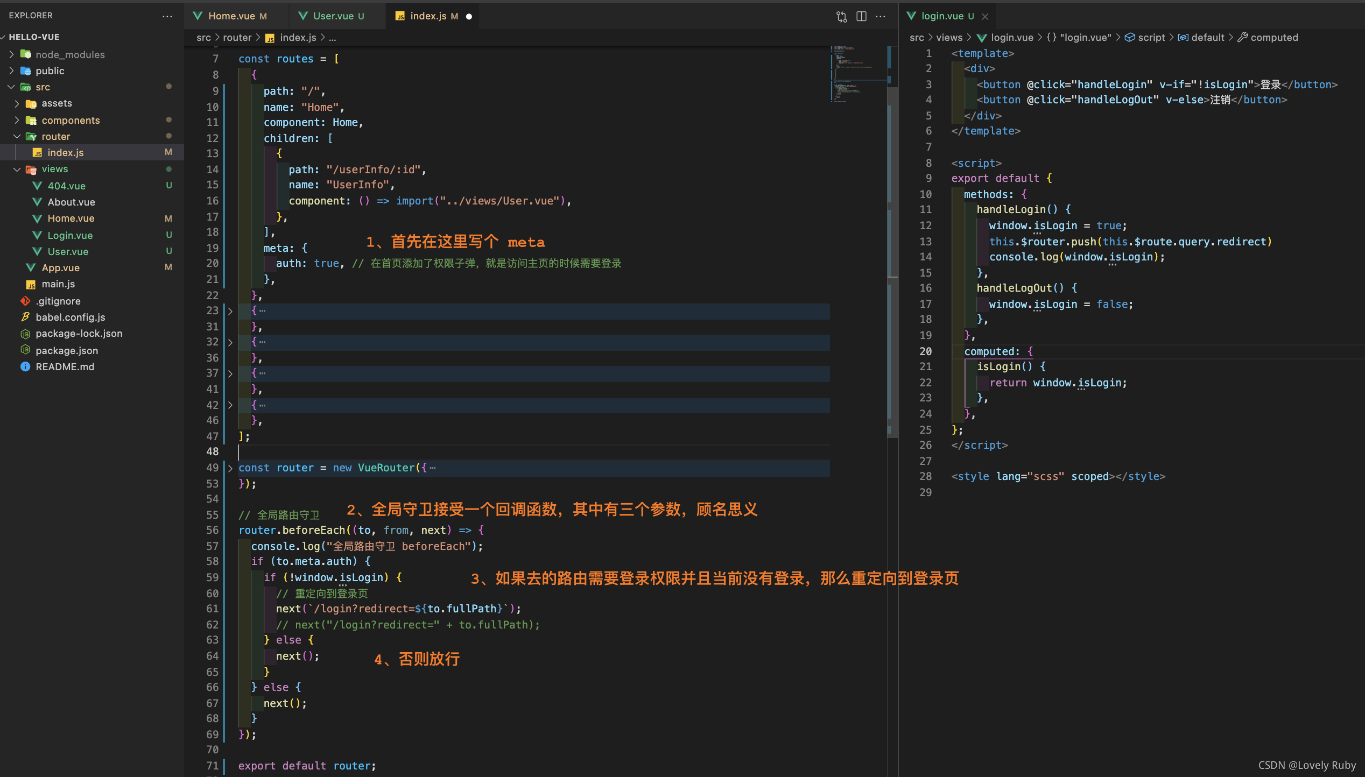Open Explorer panel ellipsis menu
Image resolution: width=1365 pixels, height=777 pixels.
(167, 16)
